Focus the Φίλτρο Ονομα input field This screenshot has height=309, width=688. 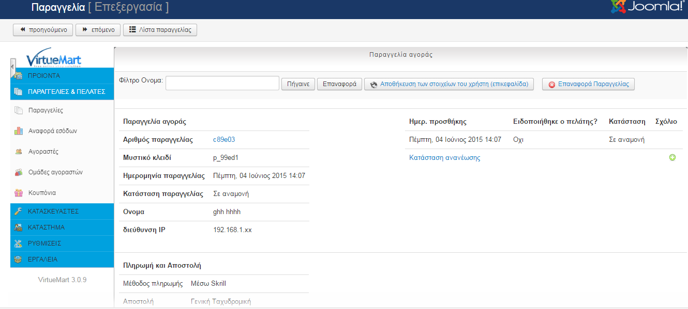pos(222,83)
